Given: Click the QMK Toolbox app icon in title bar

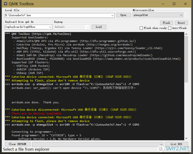Looking at the screenshot, I should 6,4.
